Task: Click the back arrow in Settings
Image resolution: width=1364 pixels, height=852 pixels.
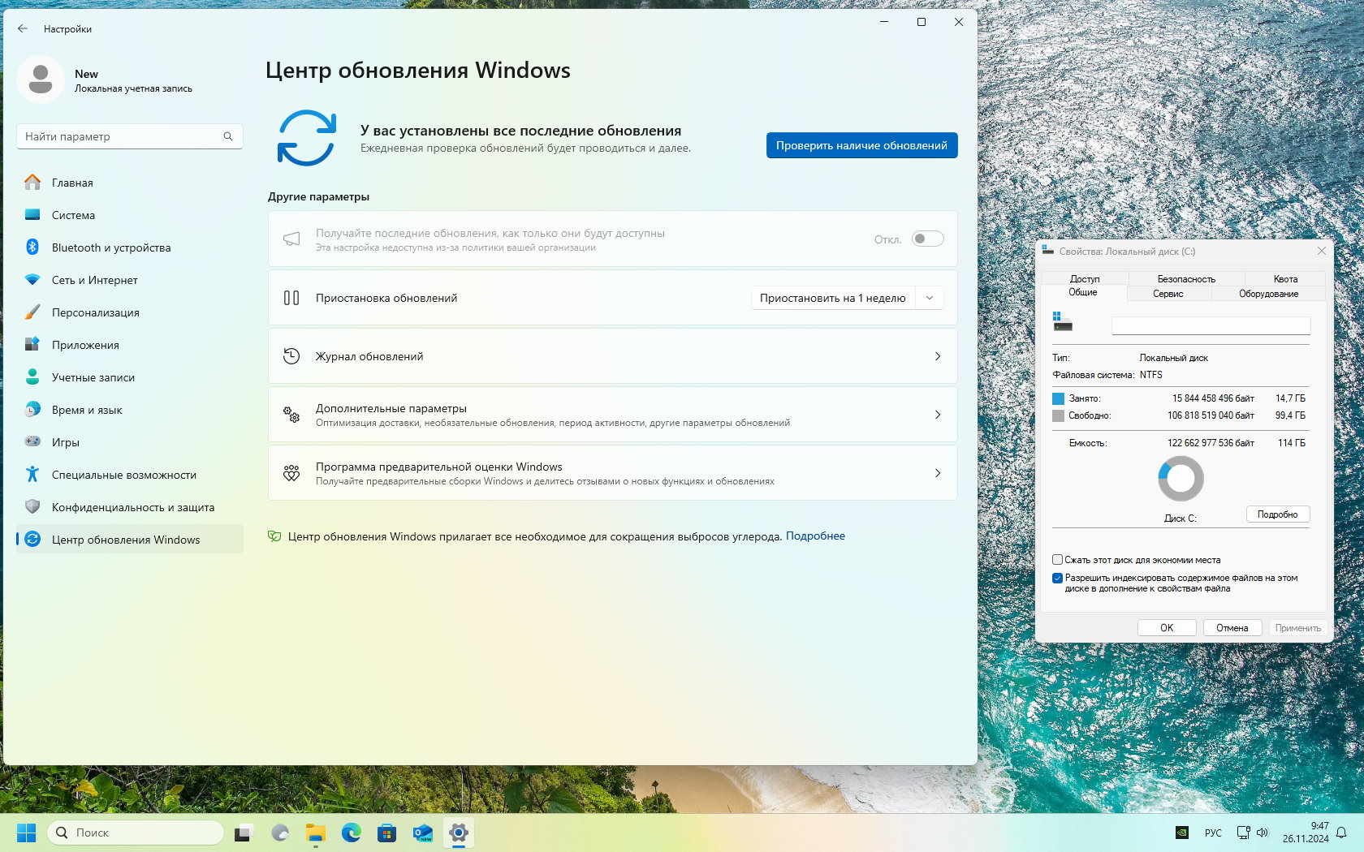Action: tap(23, 28)
